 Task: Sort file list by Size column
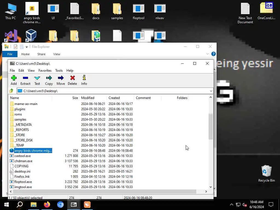(x=66, y=98)
